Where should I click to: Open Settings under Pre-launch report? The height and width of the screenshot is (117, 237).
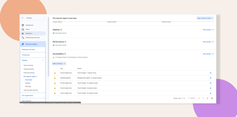point(28,87)
